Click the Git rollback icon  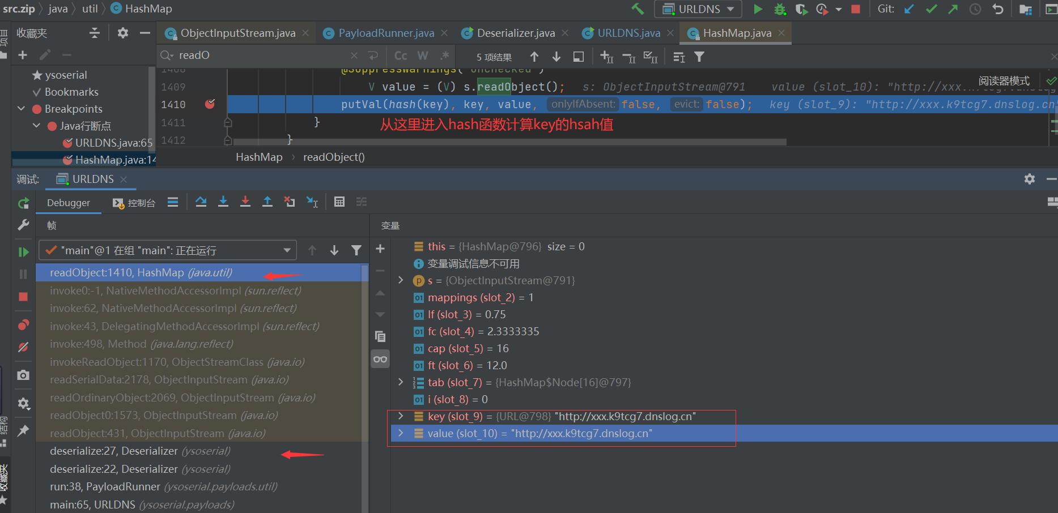pos(998,9)
